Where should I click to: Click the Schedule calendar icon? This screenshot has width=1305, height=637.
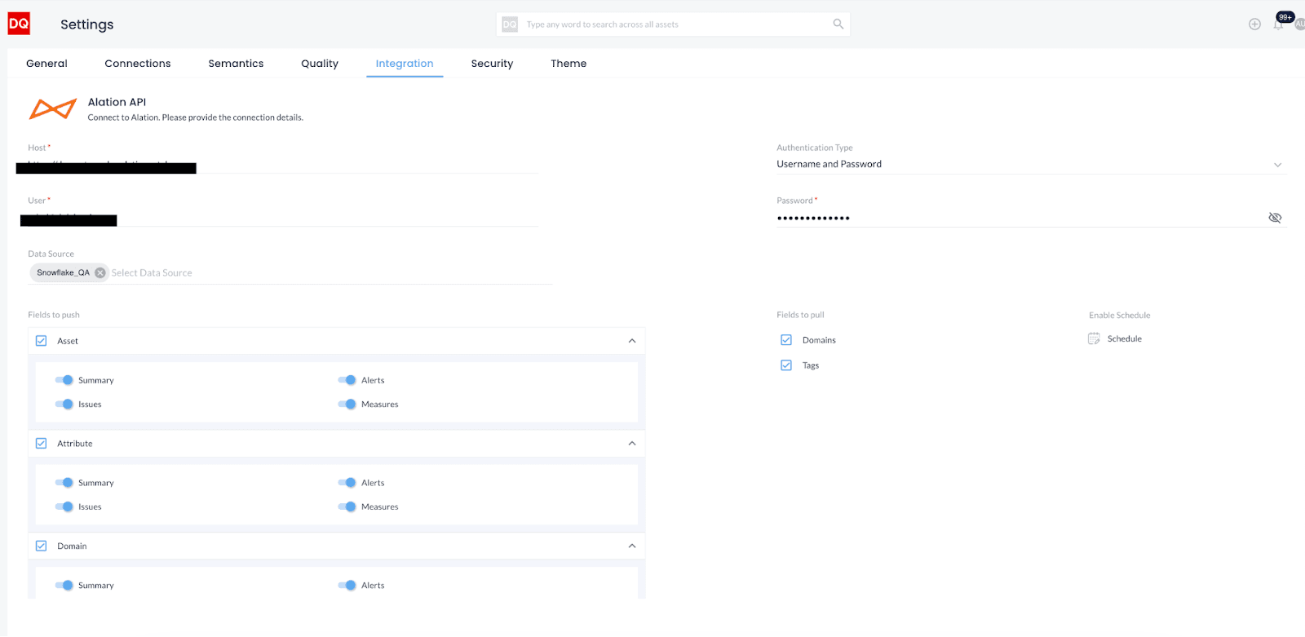1094,338
